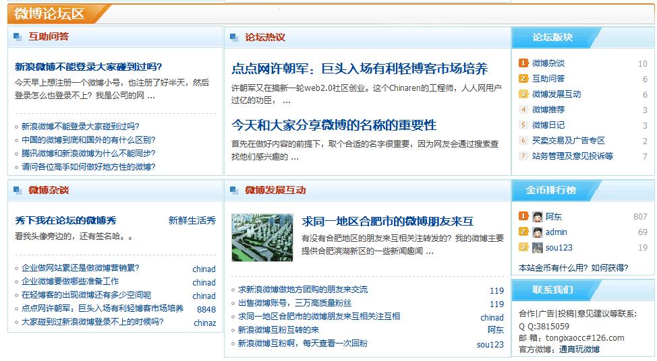
Task: Click the rank 2 badge beside admin
Action: pyautogui.click(x=523, y=232)
